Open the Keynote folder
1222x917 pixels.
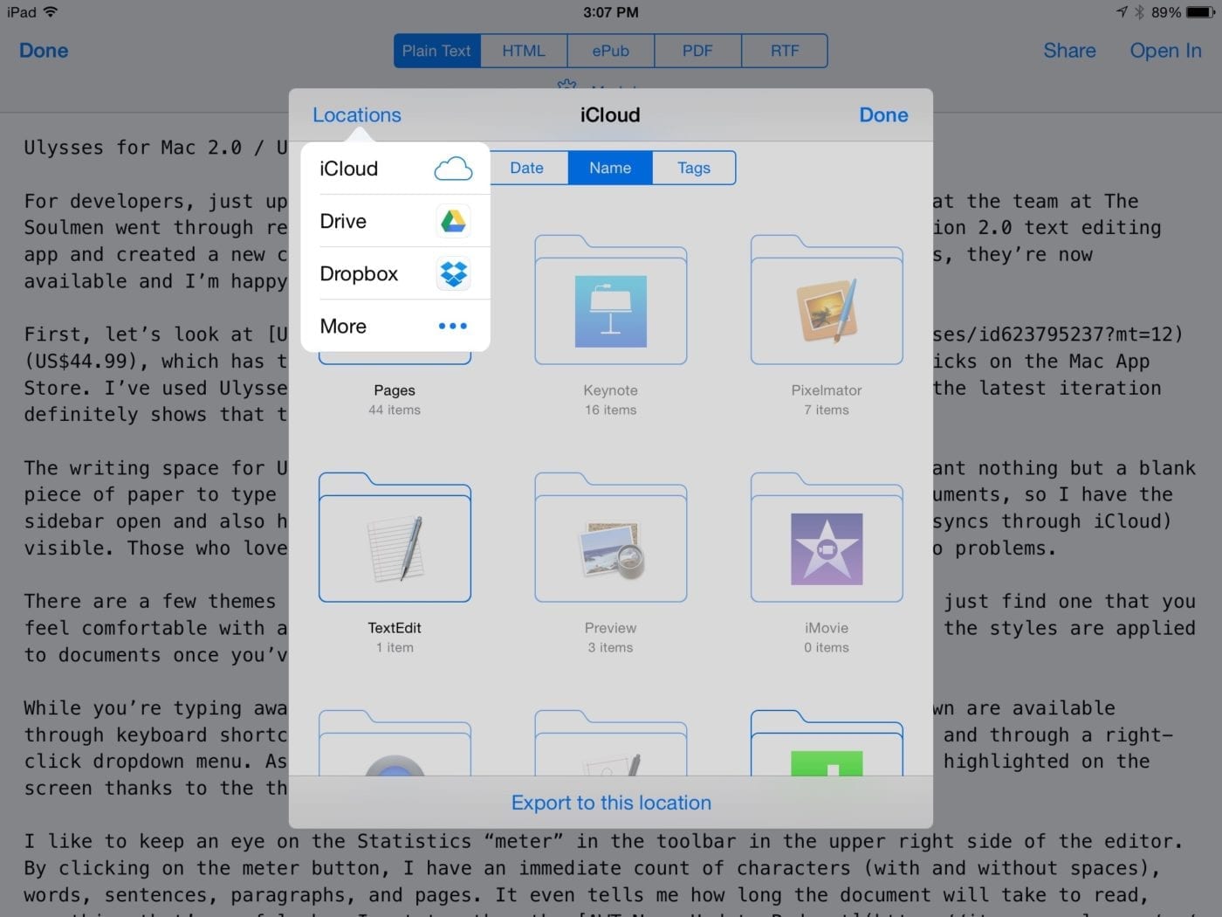pyautogui.click(x=610, y=301)
